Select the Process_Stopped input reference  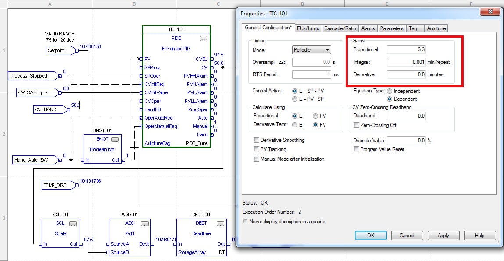[x=34, y=76]
